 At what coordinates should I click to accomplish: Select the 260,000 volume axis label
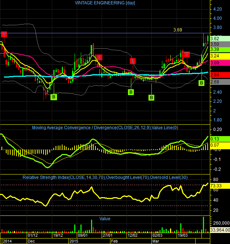(x=222, y=223)
